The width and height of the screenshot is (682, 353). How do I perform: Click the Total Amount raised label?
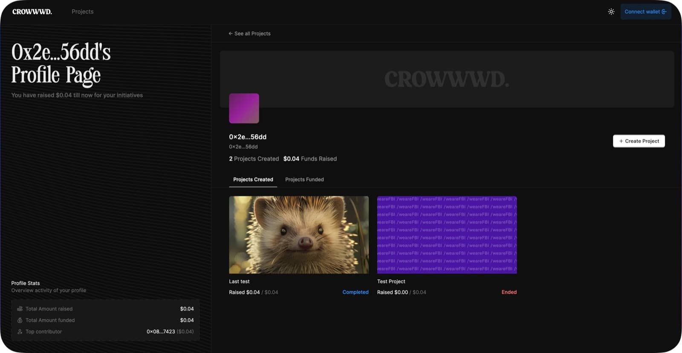pos(49,309)
